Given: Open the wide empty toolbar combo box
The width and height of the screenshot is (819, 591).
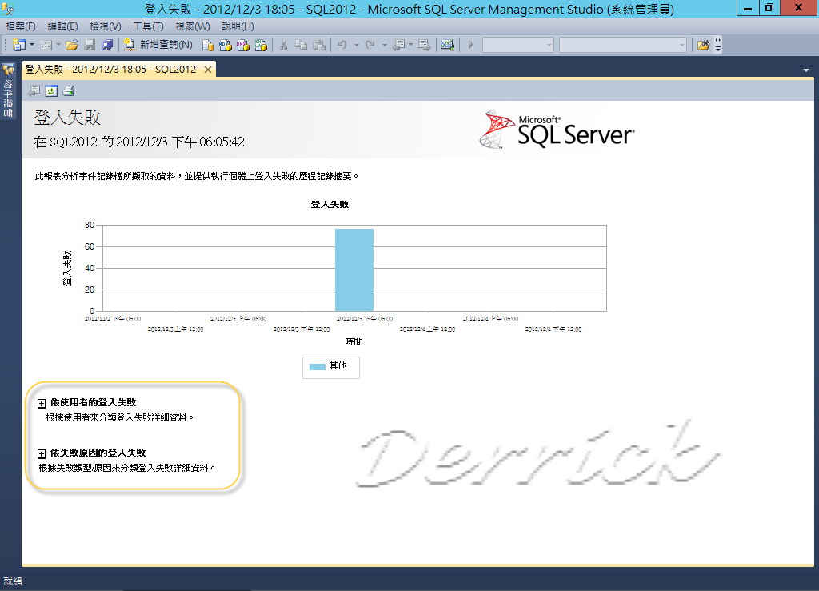Looking at the screenshot, I should tap(622, 46).
